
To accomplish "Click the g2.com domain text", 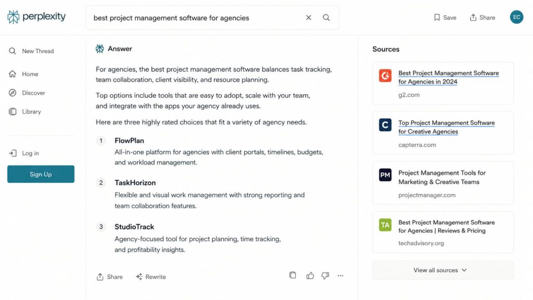I will coord(409,95).
